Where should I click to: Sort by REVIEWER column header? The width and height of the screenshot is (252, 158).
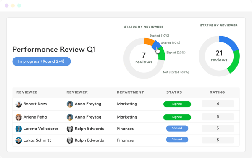(77, 92)
